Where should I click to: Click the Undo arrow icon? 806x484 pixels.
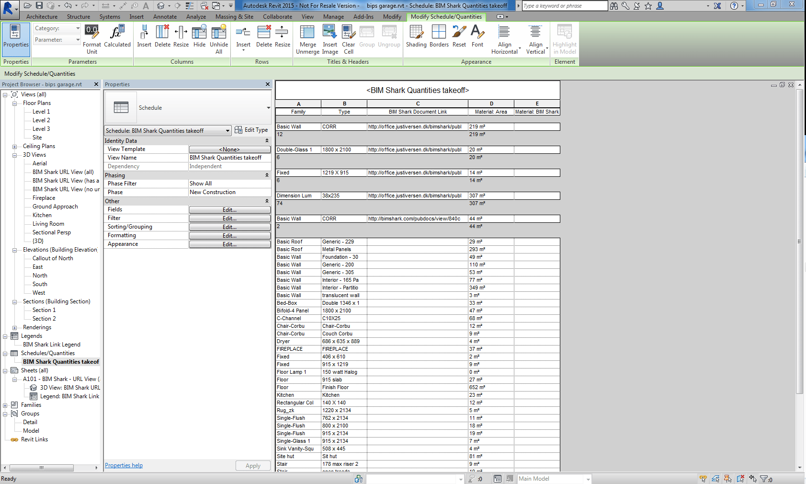coord(68,5)
